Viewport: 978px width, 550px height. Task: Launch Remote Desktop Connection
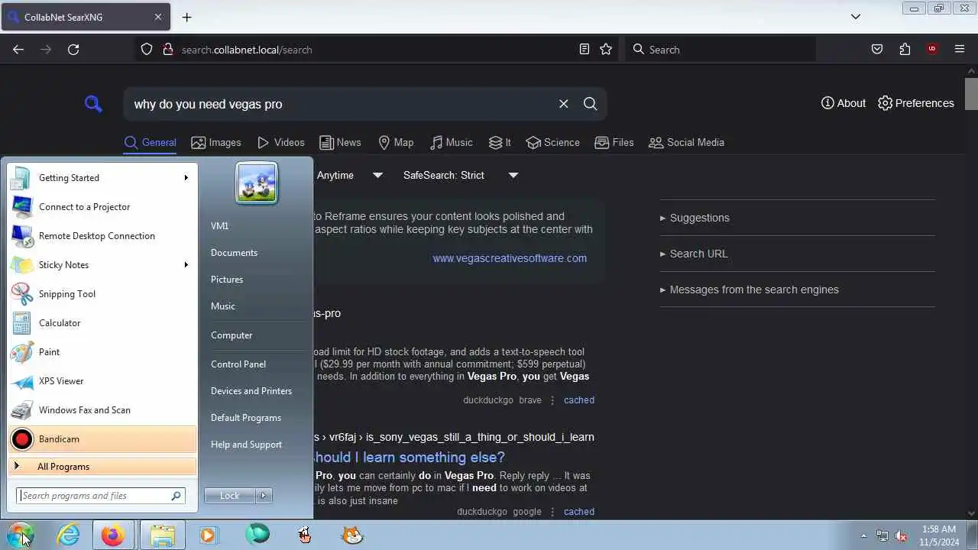tap(102, 235)
